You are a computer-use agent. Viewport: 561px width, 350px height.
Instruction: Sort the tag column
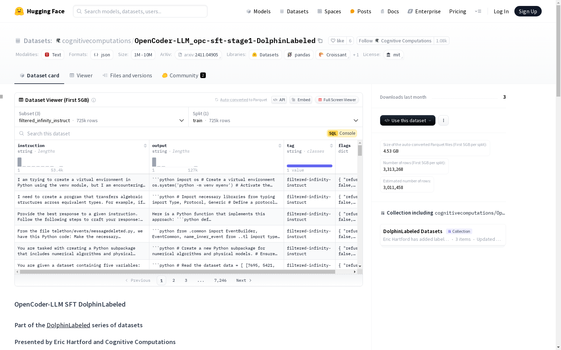coord(331,146)
